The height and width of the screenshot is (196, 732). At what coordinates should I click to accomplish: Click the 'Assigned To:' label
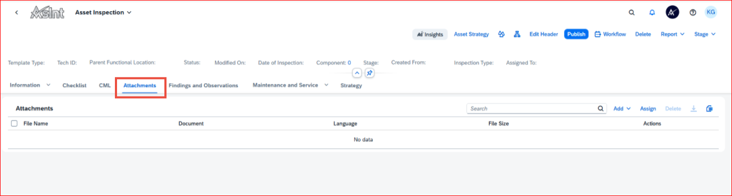click(x=521, y=63)
